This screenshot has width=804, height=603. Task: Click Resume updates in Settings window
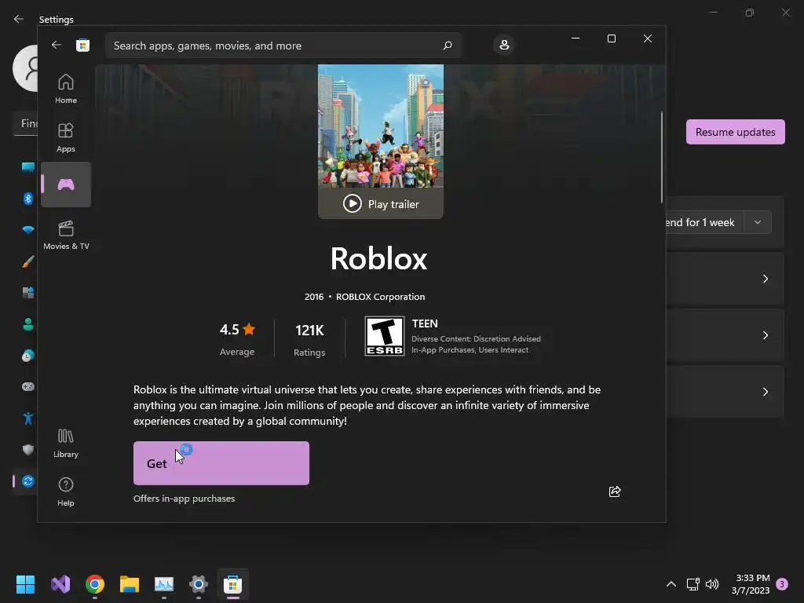point(735,132)
